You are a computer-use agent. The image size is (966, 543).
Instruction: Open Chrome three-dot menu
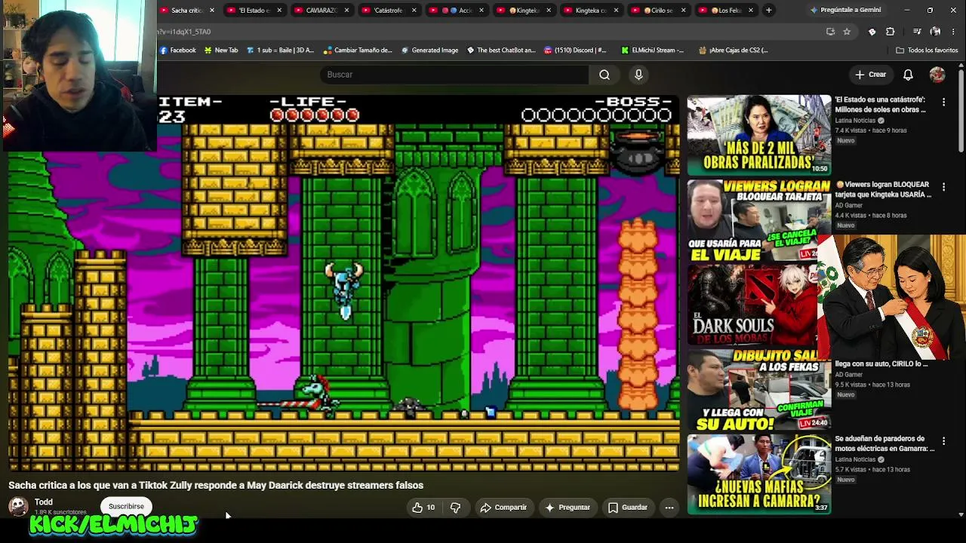tap(954, 32)
